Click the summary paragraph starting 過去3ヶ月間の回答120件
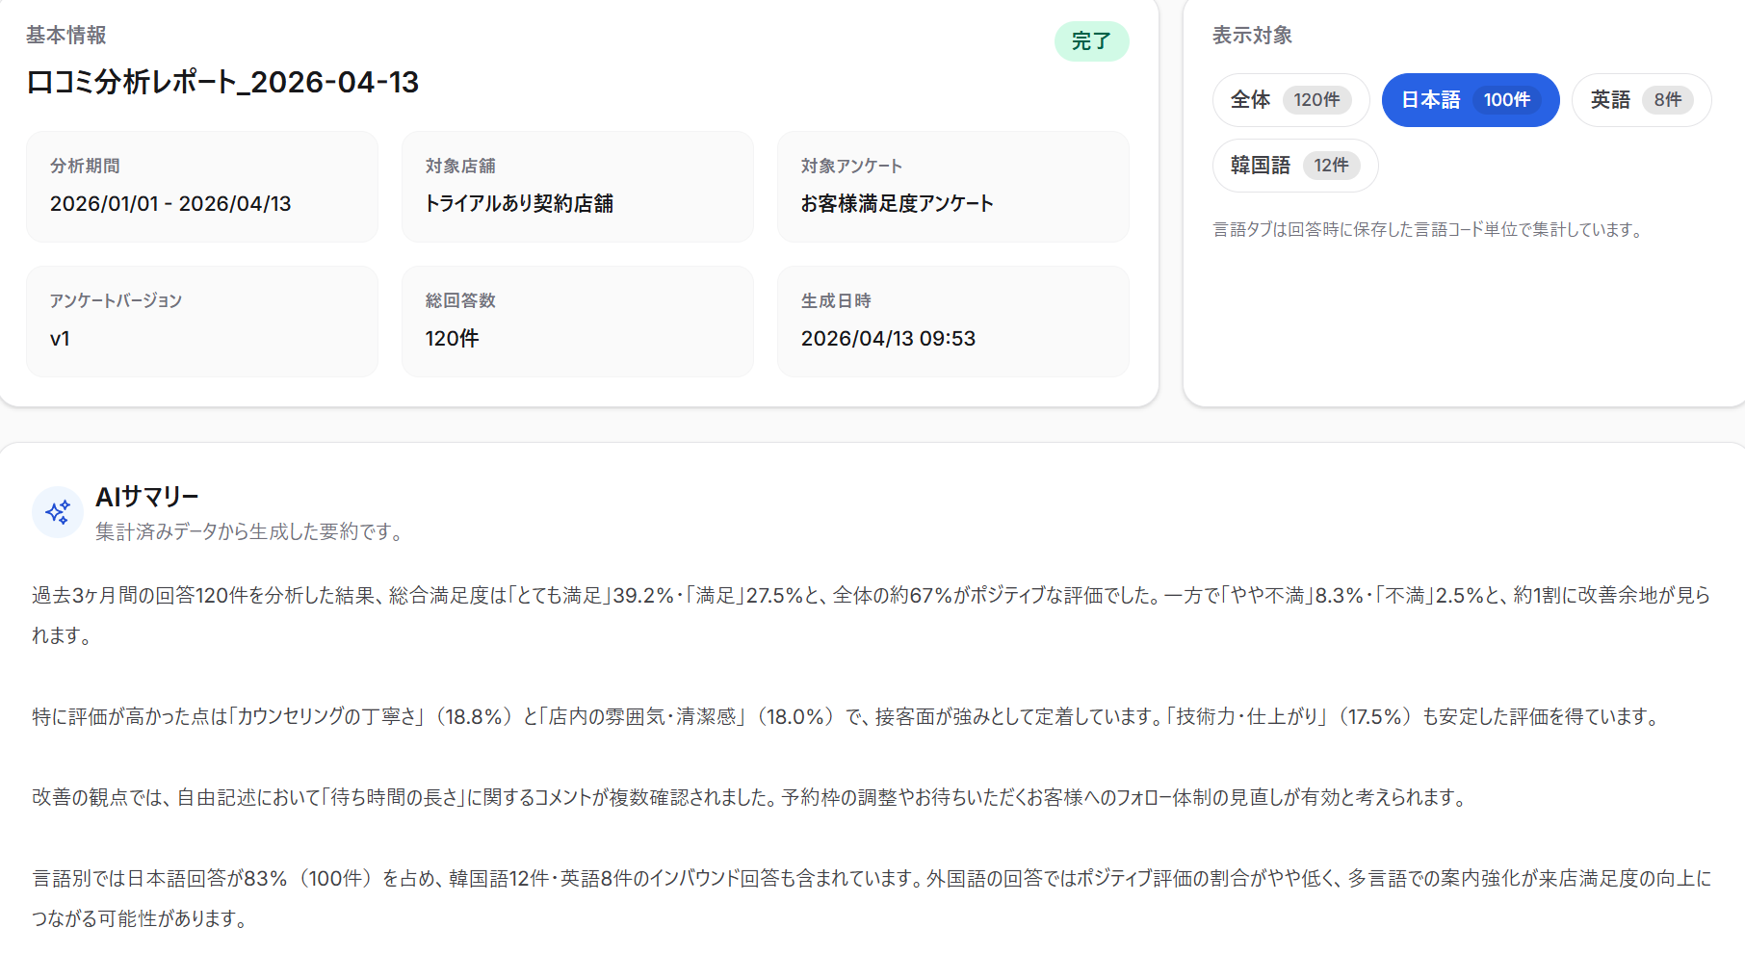This screenshot has width=1745, height=954. click(872, 615)
